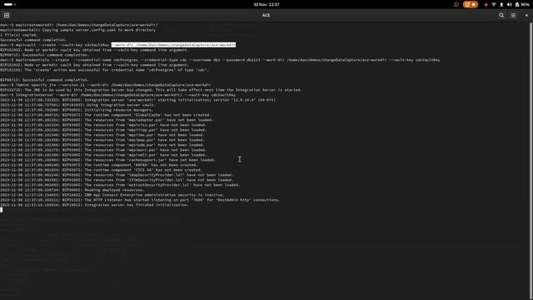
Task: Click 'Initializing resource managers.' log line
Action: coord(77,110)
